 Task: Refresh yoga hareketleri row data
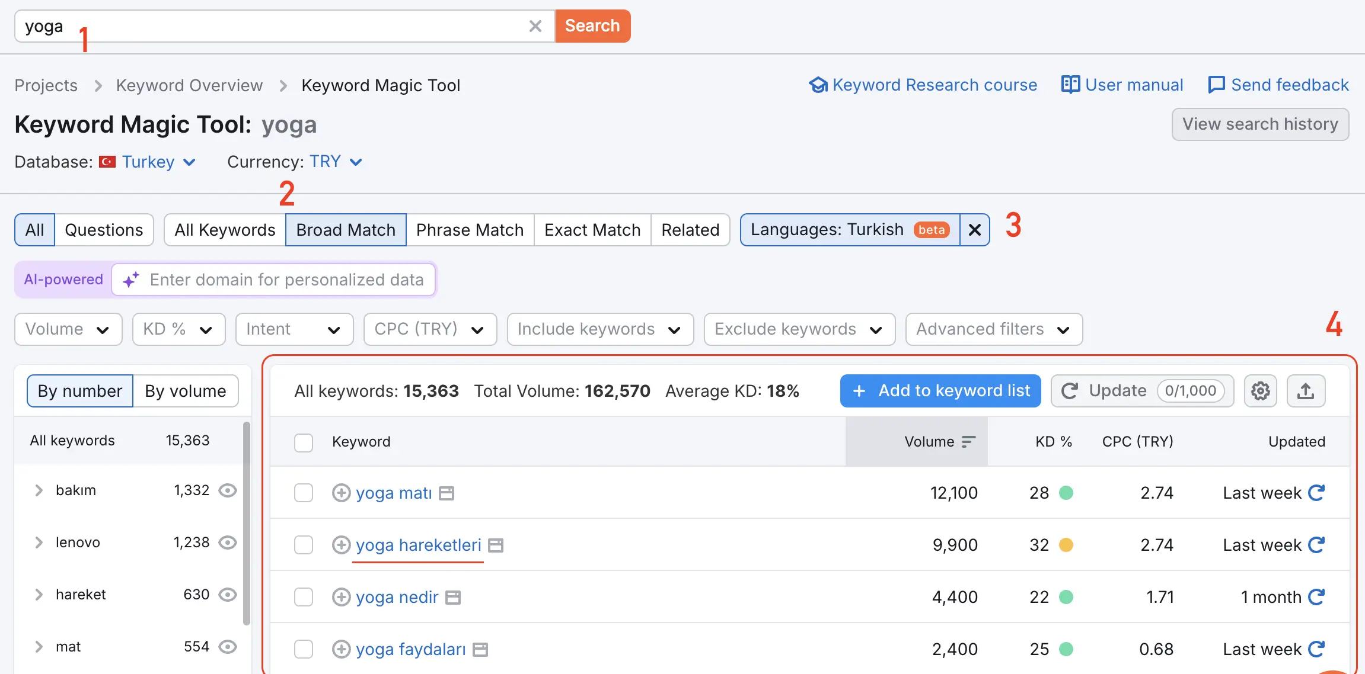(1316, 545)
